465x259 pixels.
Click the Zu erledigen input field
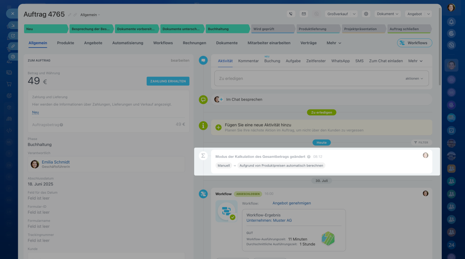[x=322, y=78]
